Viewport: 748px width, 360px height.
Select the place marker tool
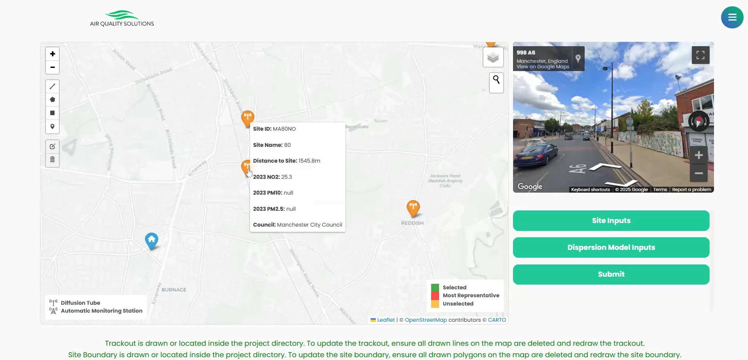[x=52, y=127]
